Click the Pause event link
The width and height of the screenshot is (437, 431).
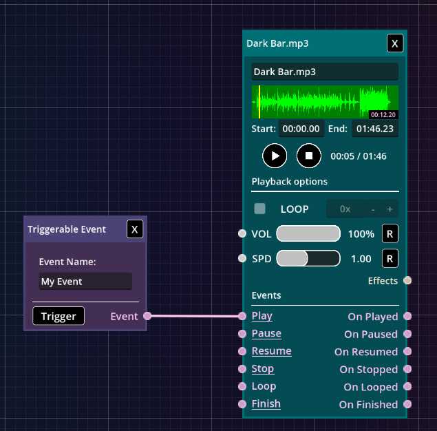[x=266, y=333]
